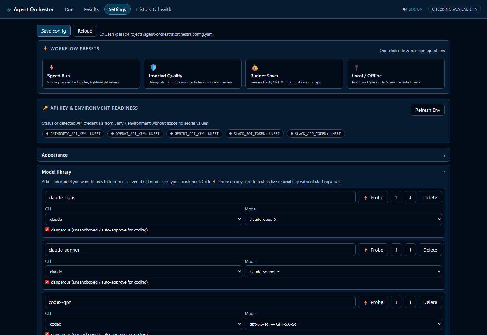Switch to the Results tab
Screen dimensions: 487x335
[91, 9]
